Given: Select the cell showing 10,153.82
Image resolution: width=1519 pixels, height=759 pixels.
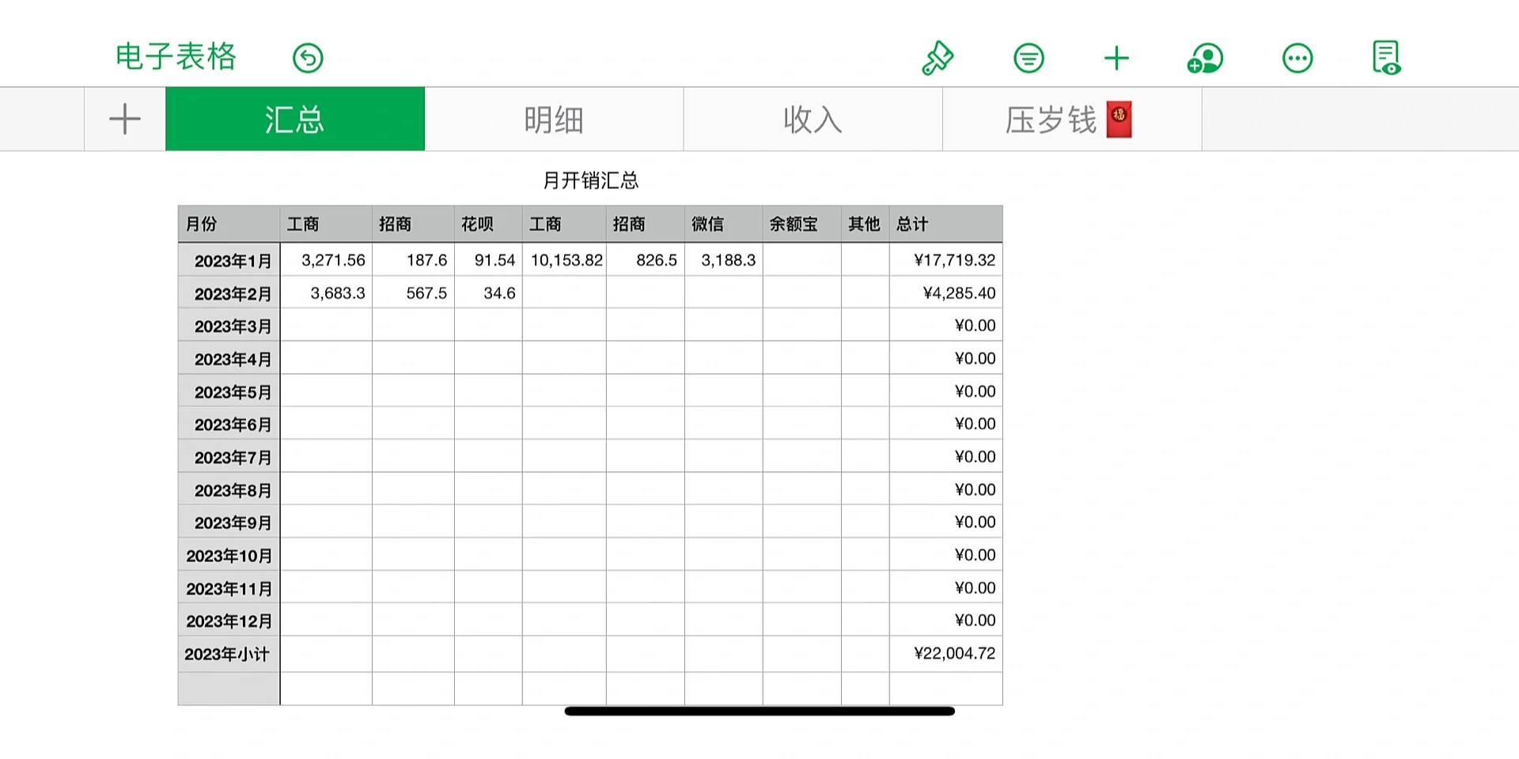Looking at the screenshot, I should 565,260.
